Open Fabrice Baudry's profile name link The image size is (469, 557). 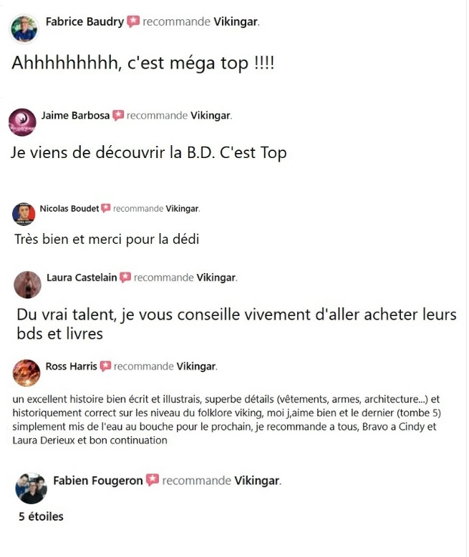click(x=84, y=21)
